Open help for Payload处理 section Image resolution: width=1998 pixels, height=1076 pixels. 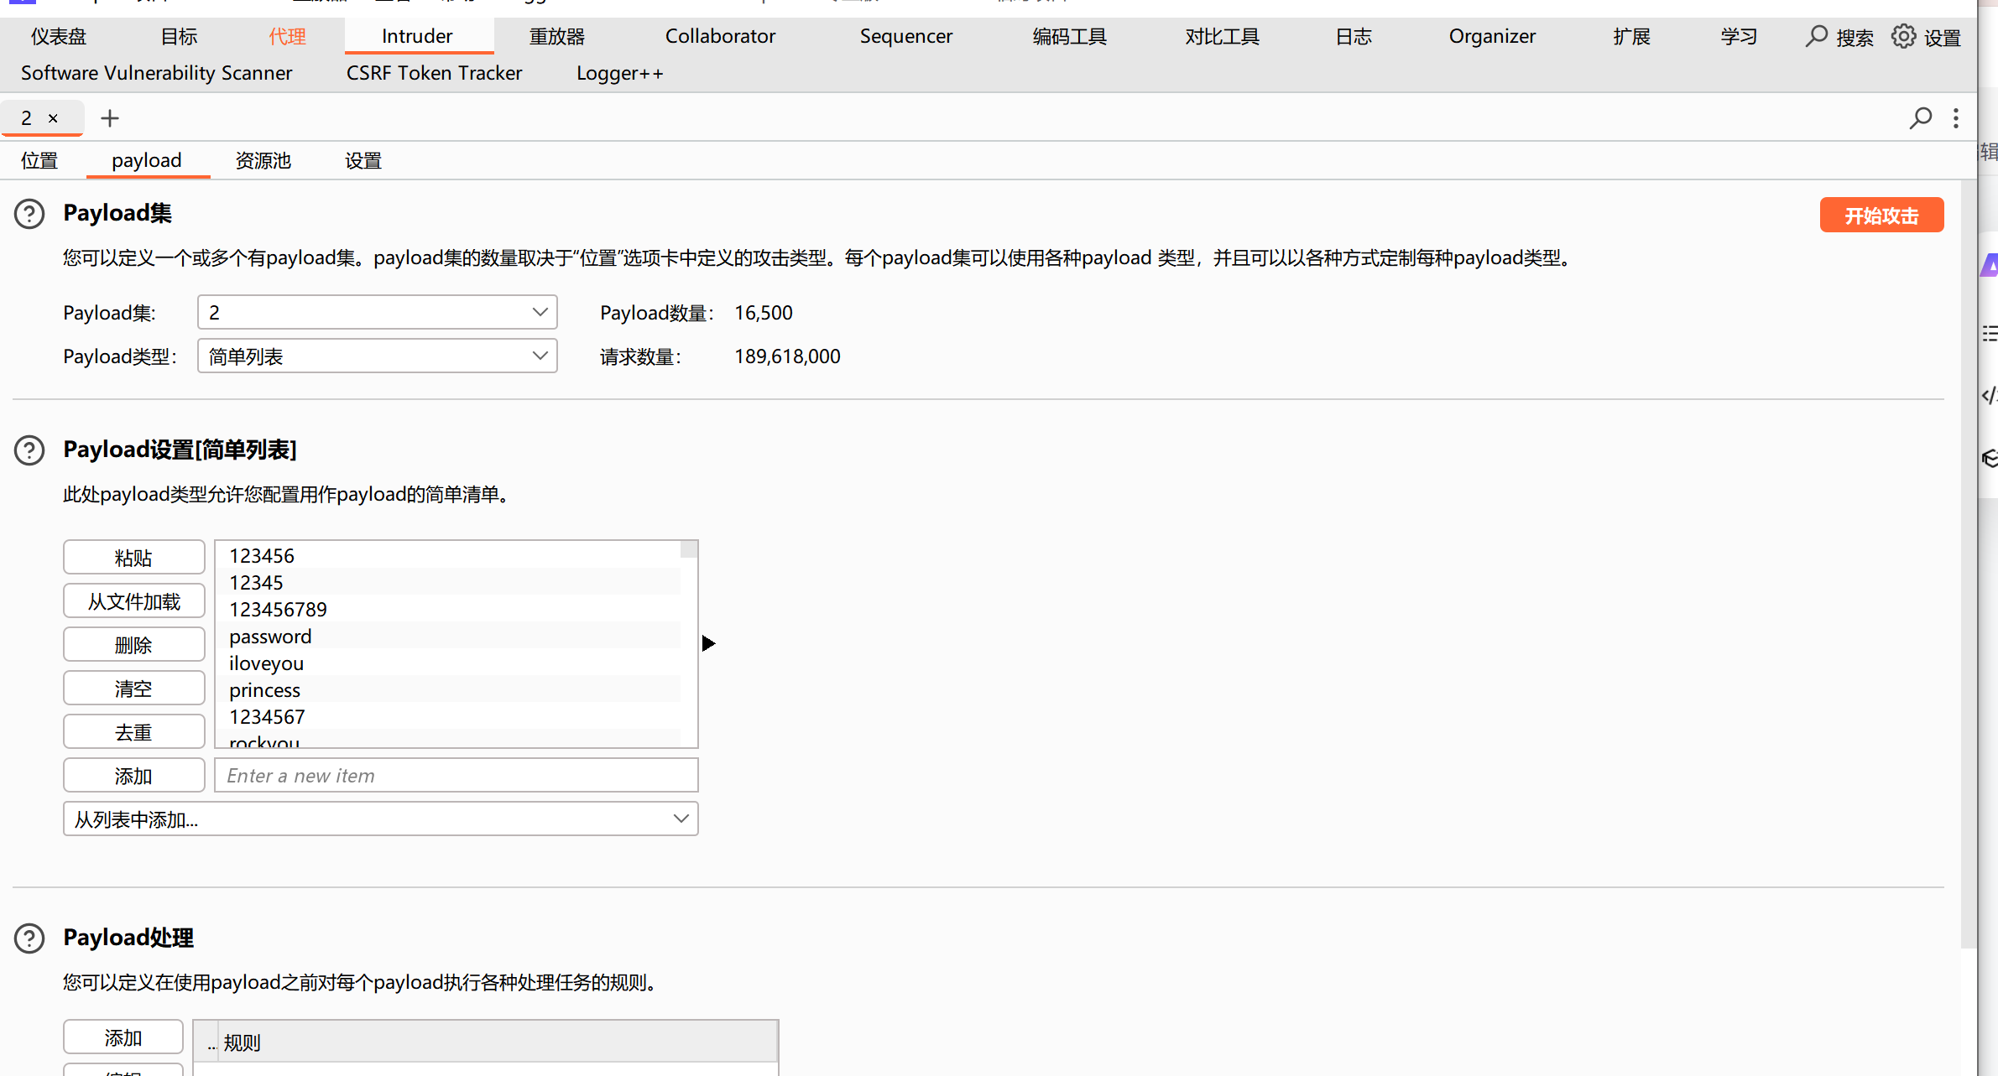[x=29, y=938]
